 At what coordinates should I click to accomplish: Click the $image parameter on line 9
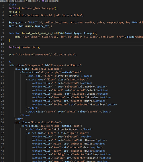[x=88, y=33]
